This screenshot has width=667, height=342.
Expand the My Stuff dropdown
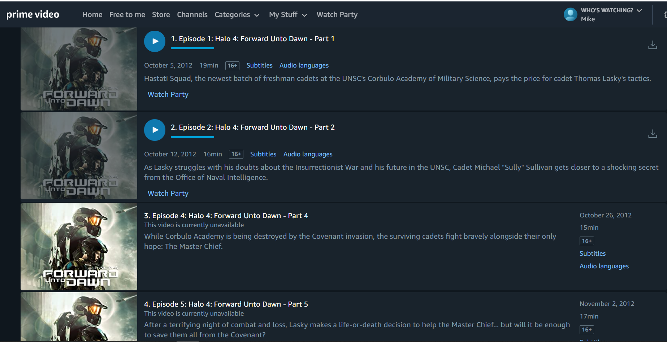288,15
